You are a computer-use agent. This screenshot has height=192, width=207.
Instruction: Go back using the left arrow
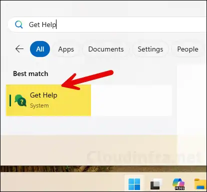[19, 49]
